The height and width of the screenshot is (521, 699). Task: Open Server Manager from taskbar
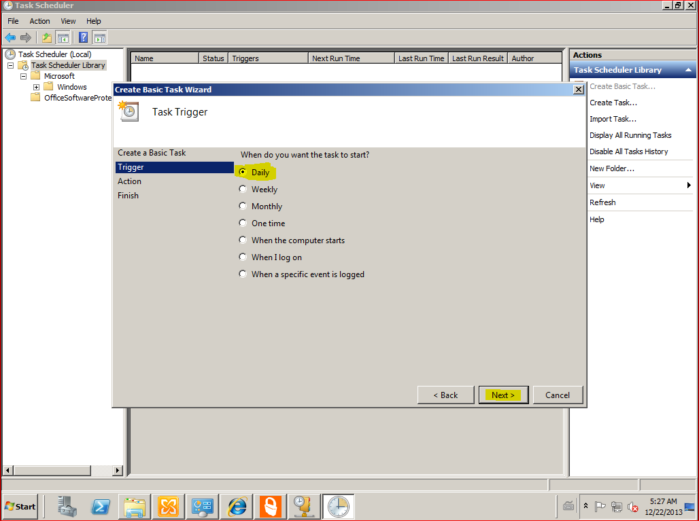click(67, 506)
